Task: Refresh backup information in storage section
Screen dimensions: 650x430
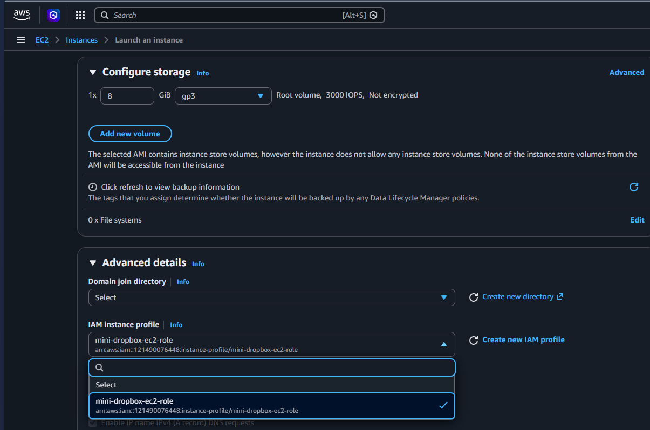Action: (x=634, y=187)
